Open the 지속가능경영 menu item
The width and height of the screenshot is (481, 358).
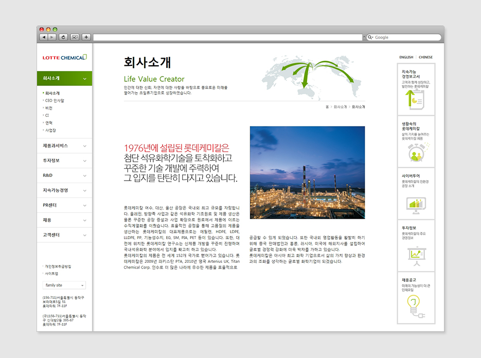(64, 190)
